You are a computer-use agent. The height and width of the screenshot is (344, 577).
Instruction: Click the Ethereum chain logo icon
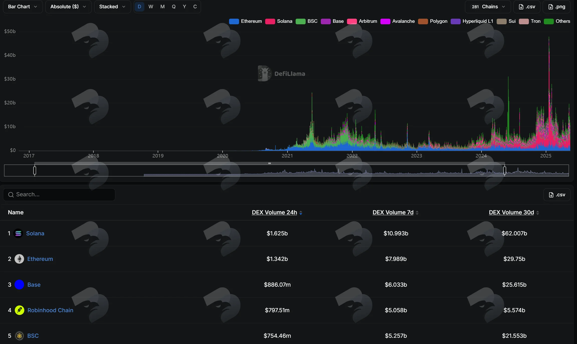[19, 259]
